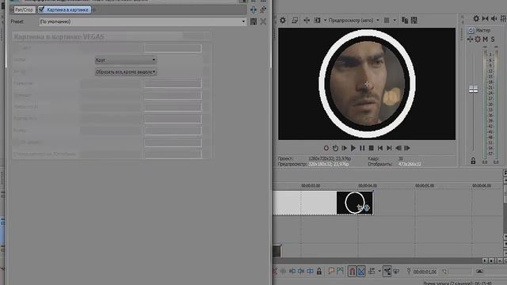Start playback with the Play button
Screen dimensions: 507x285
(353, 148)
